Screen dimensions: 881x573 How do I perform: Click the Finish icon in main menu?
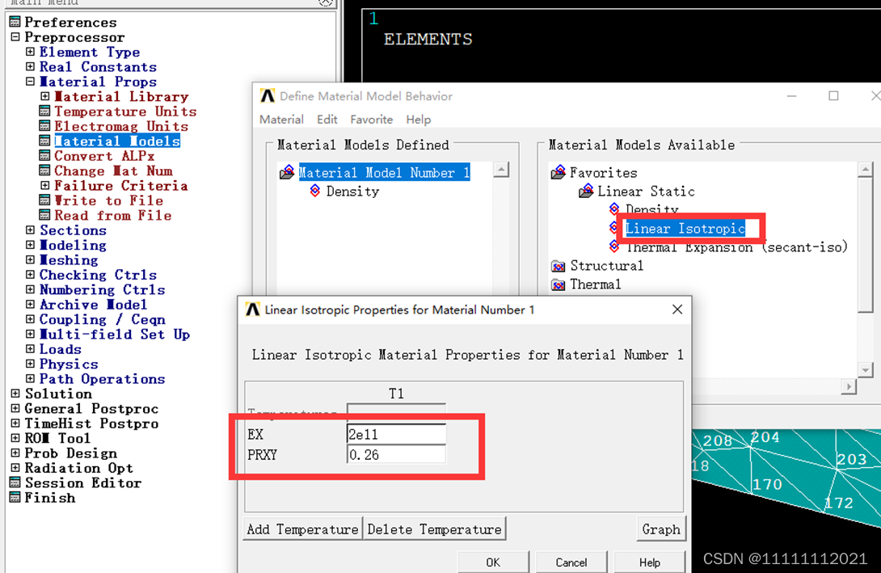point(15,498)
